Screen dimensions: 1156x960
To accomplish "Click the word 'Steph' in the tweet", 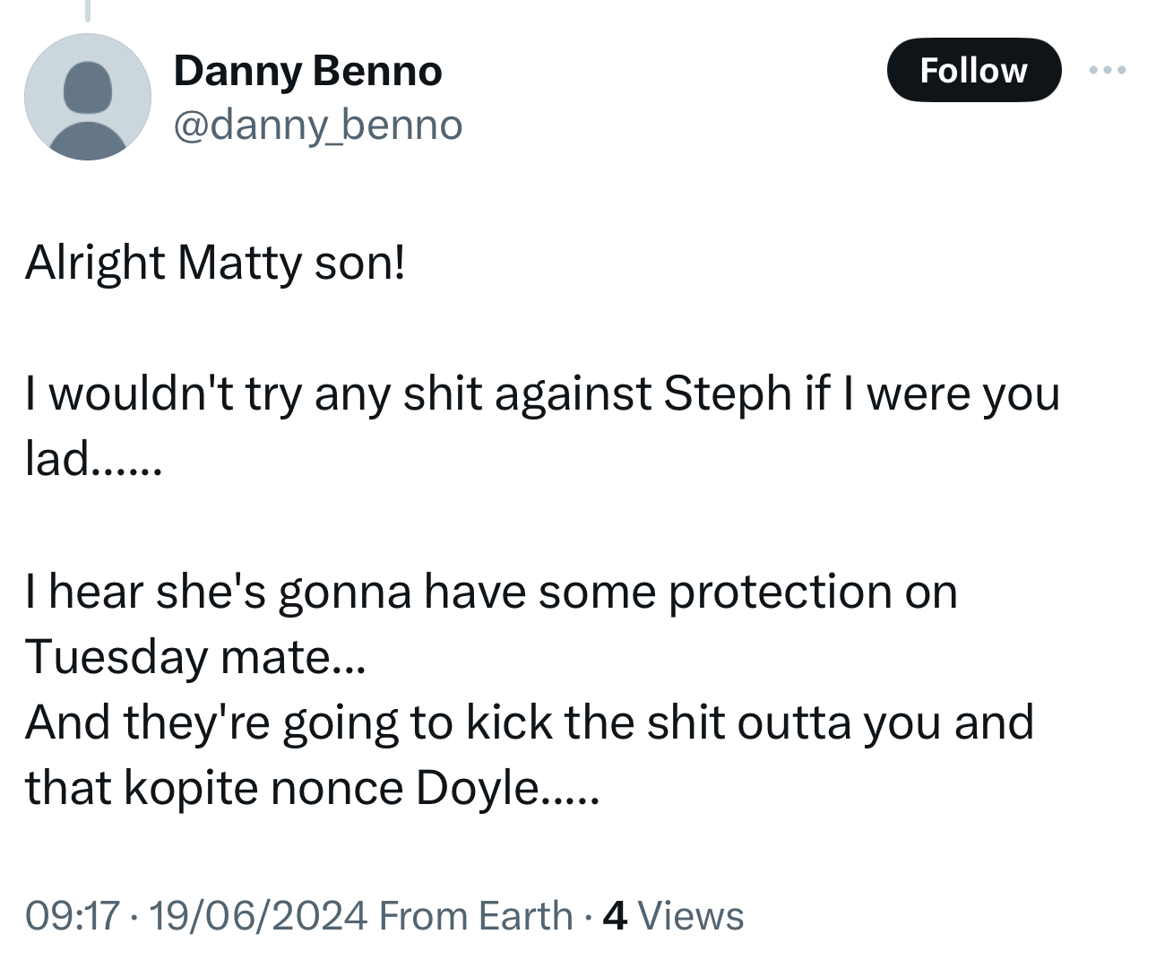I will [x=727, y=394].
